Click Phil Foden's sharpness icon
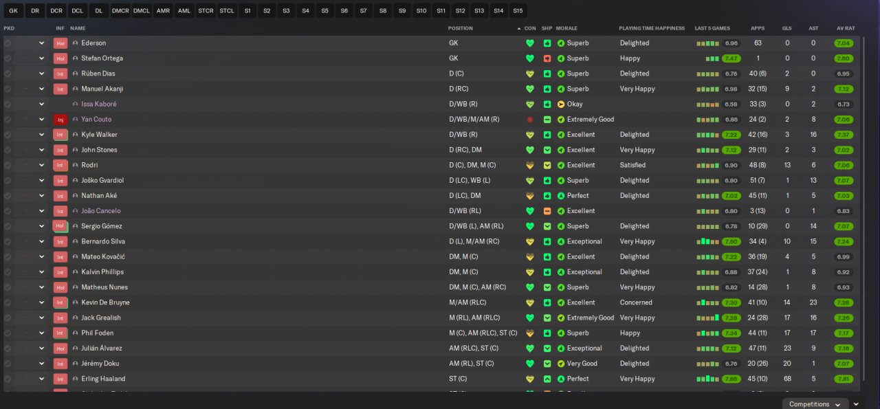 click(547, 333)
